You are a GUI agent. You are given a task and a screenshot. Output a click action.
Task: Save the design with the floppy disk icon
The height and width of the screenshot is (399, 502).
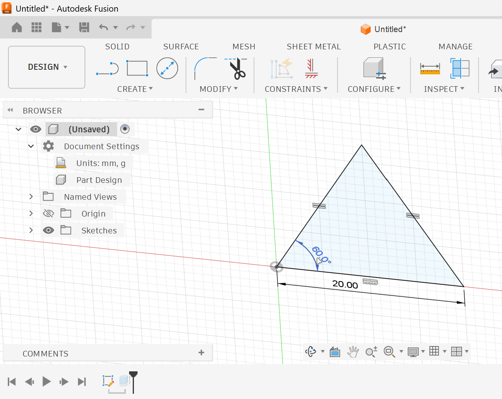click(x=84, y=27)
